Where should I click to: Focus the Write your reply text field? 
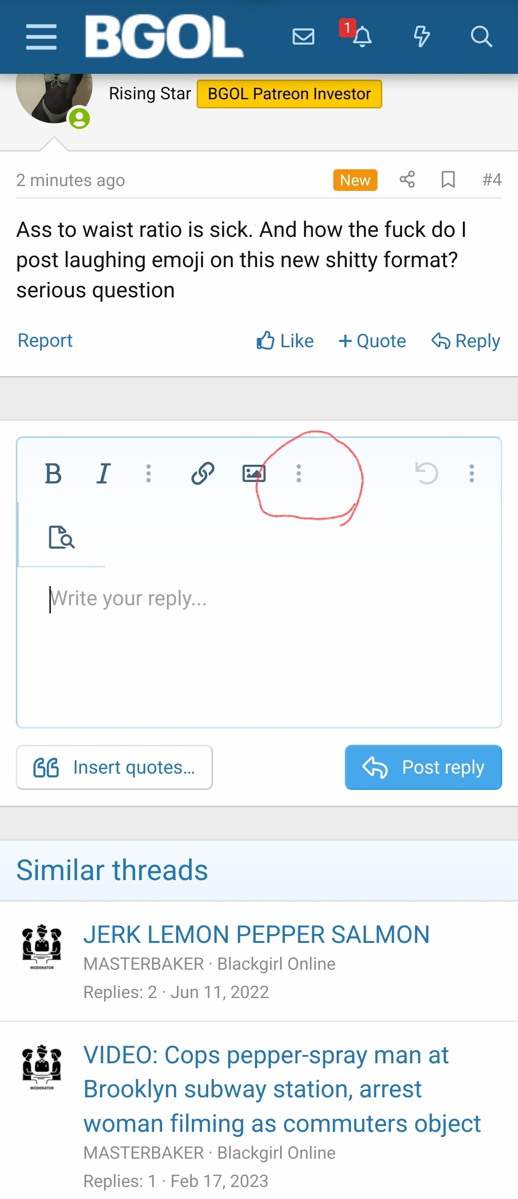[x=259, y=647]
